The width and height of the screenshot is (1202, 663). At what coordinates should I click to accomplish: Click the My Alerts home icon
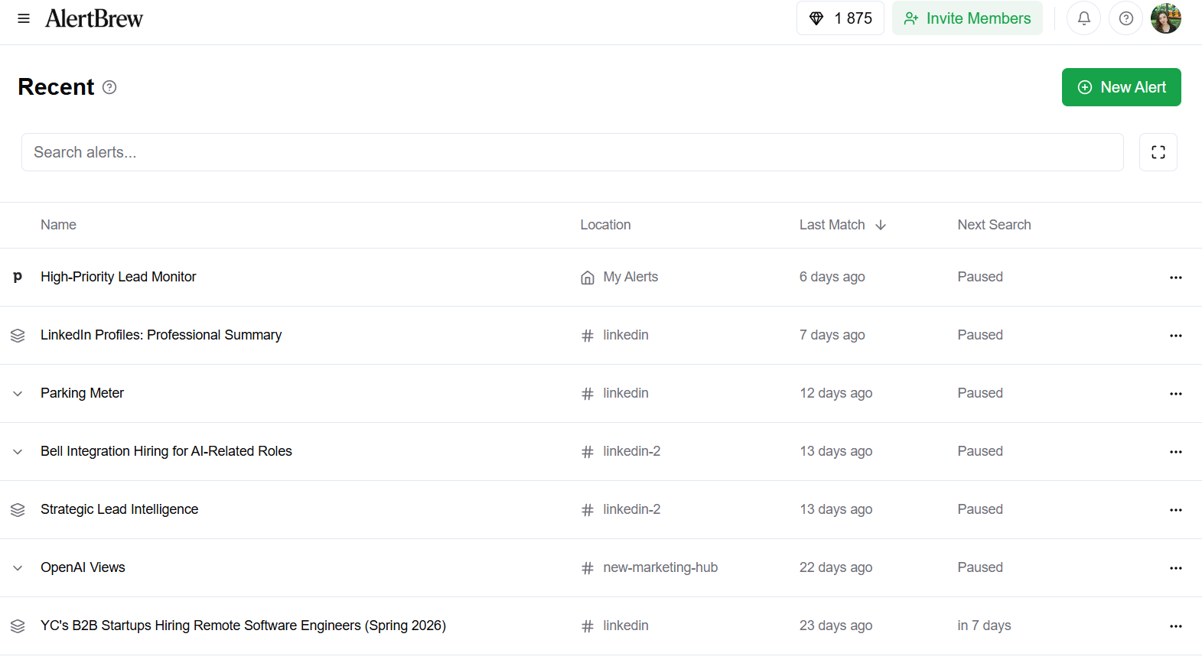587,278
